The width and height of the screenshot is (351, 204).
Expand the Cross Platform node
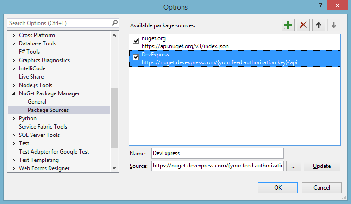[13, 35]
